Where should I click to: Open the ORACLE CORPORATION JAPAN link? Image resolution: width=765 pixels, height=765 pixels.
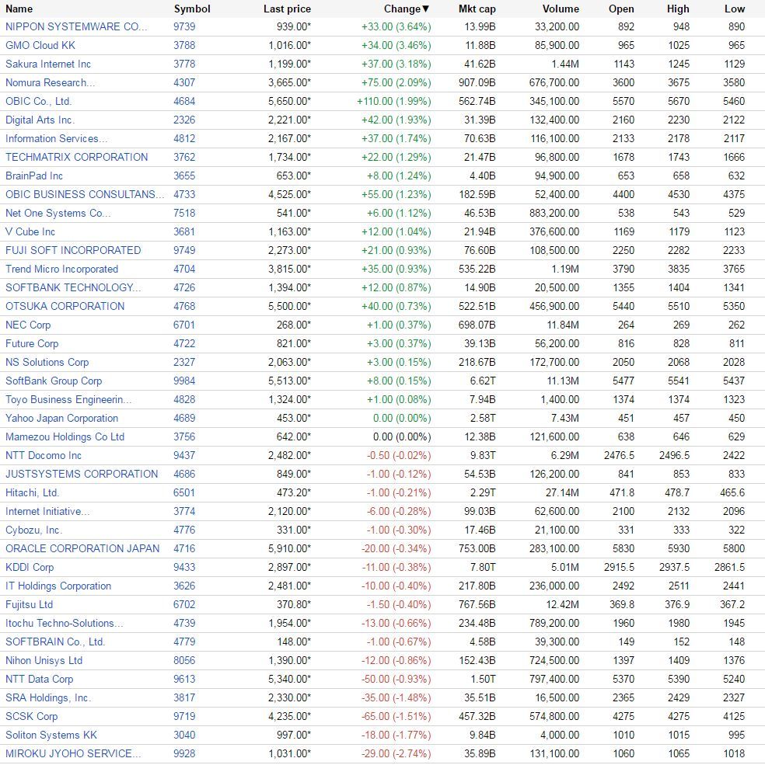tap(82, 548)
